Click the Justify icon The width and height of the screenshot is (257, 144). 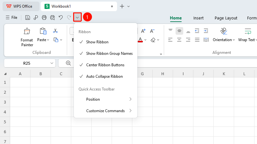point(197,40)
